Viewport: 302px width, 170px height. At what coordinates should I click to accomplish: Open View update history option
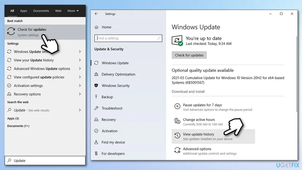(x=213, y=136)
